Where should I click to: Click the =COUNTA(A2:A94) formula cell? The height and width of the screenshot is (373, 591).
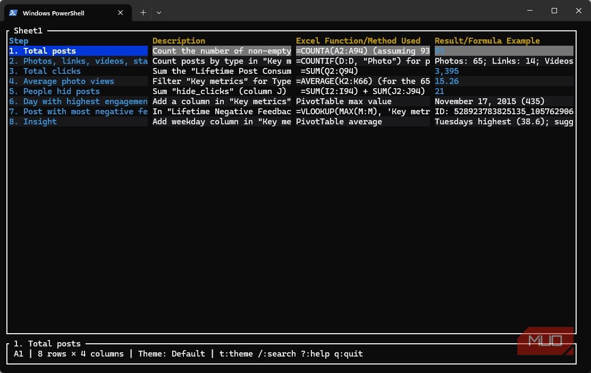pyautogui.click(x=362, y=51)
